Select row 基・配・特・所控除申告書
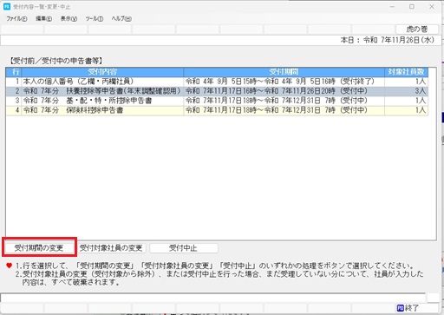 coord(217,101)
